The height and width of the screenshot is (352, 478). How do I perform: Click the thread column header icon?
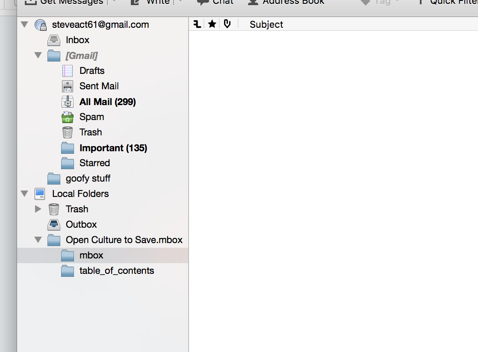click(197, 24)
